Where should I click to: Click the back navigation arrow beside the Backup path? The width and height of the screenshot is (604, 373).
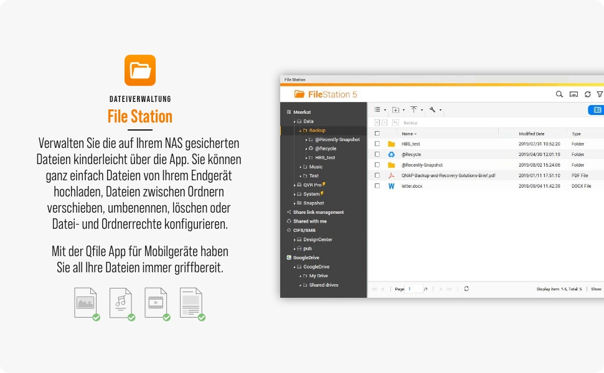[377, 122]
